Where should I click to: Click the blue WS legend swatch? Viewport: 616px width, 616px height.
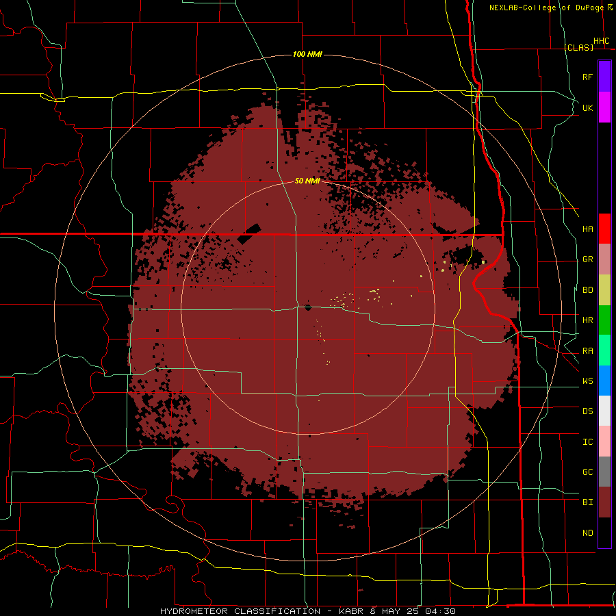604,381
